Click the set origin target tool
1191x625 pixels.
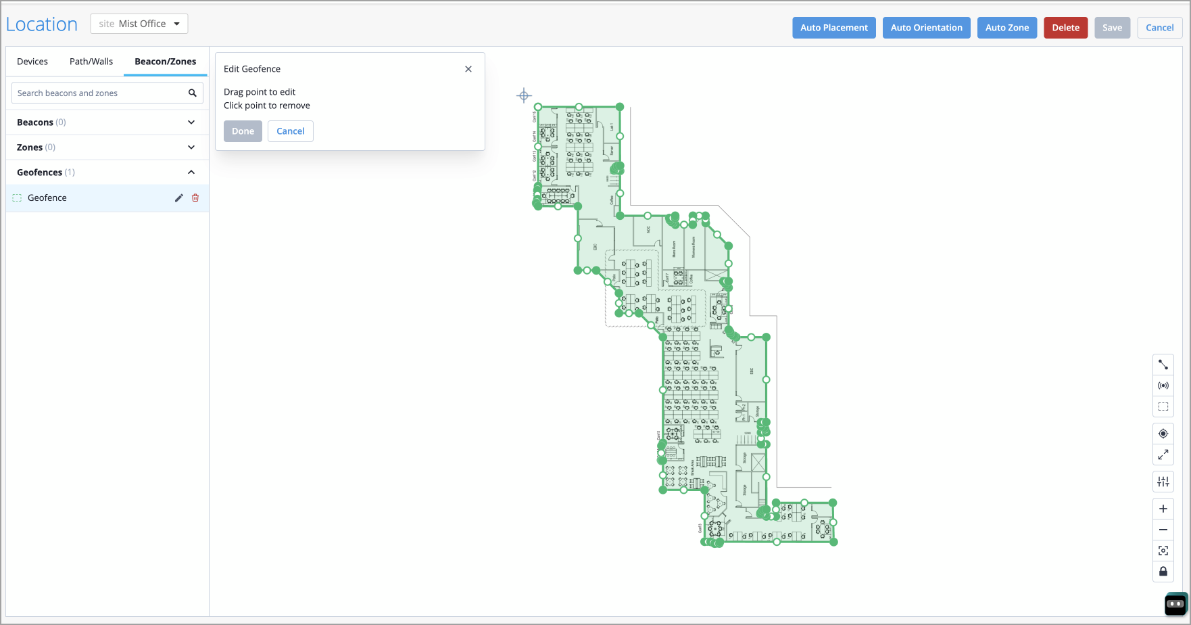[x=1163, y=434]
